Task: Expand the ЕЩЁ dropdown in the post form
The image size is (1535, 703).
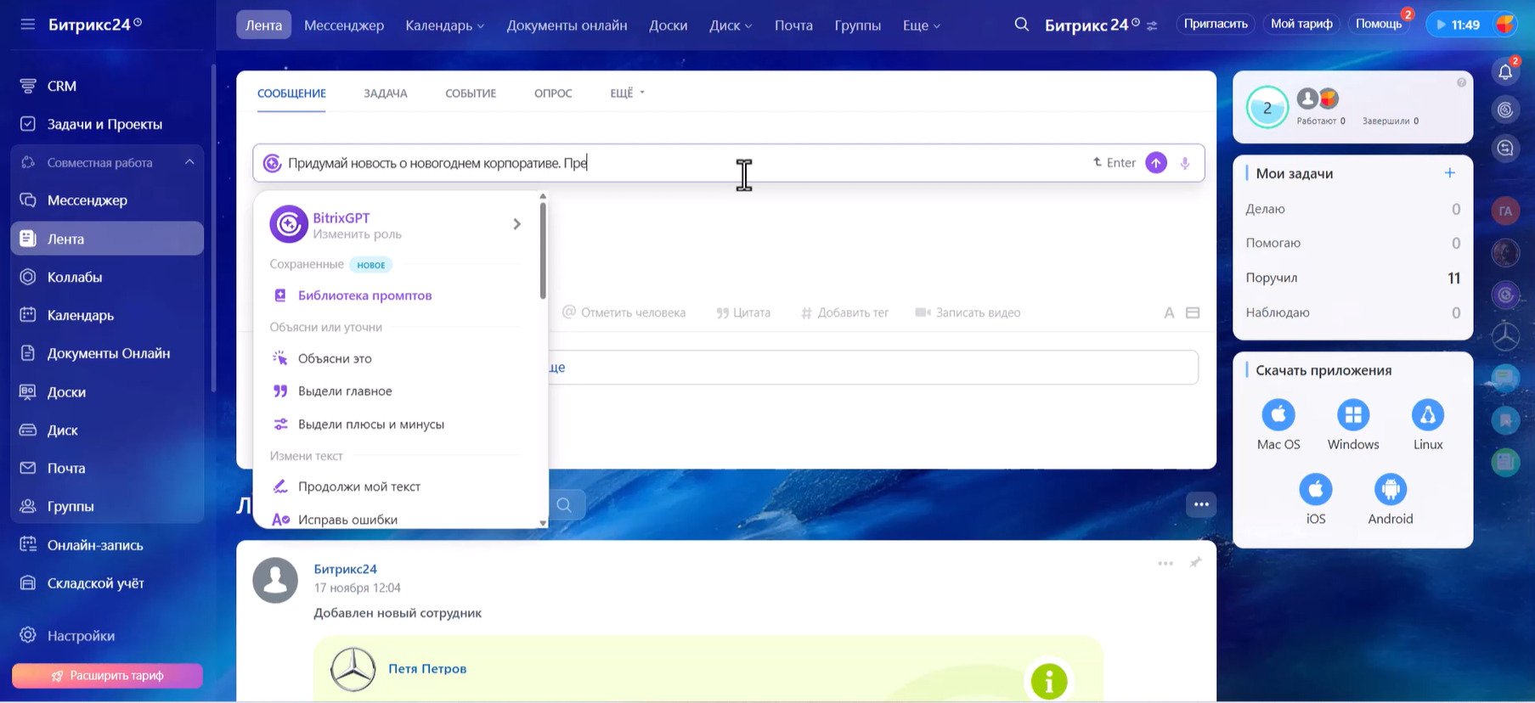Action: click(627, 93)
